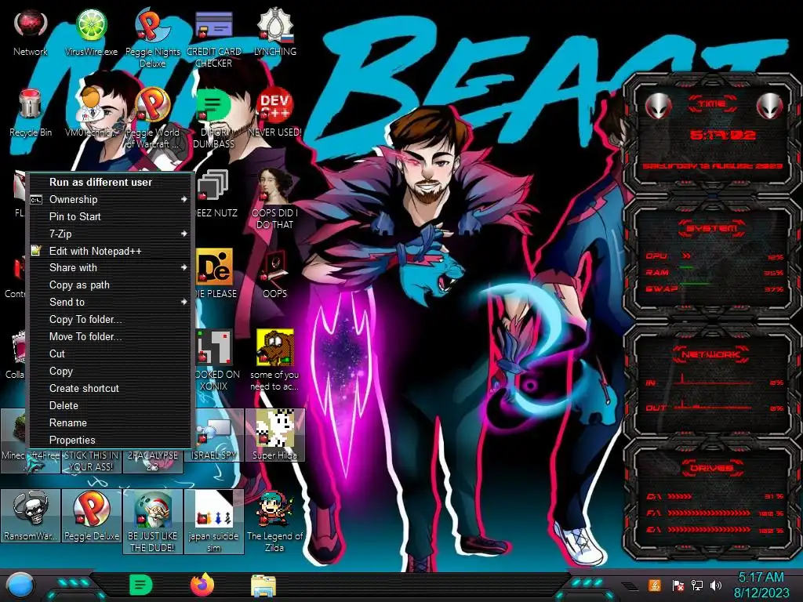Choose Copy in the context menu

tap(110, 371)
